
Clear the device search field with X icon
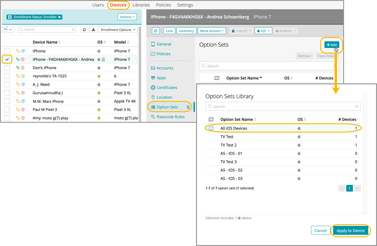[x=73, y=30]
